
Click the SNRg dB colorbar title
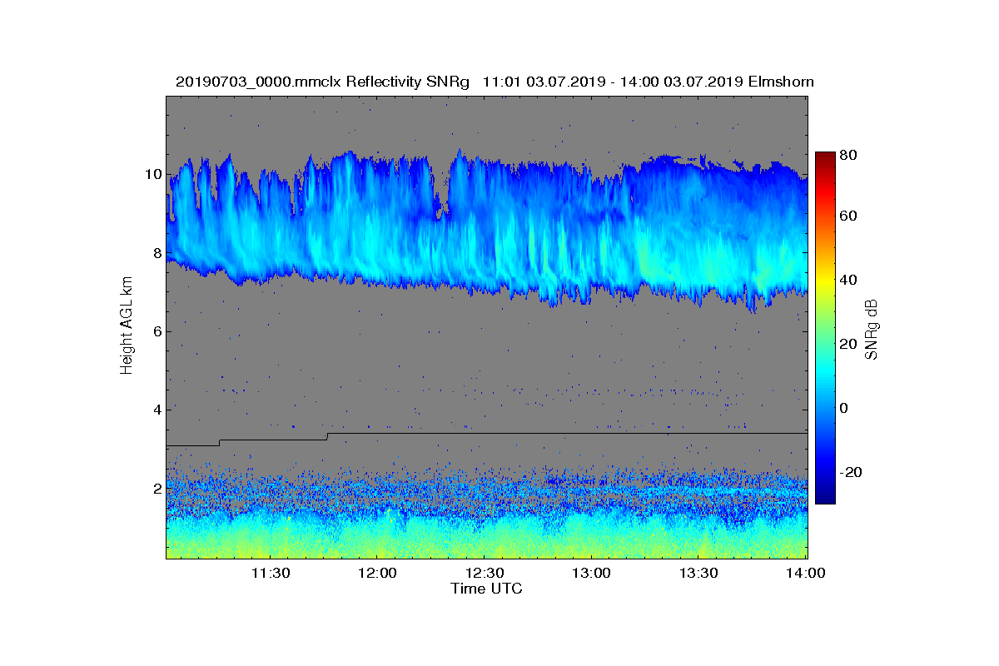(872, 330)
